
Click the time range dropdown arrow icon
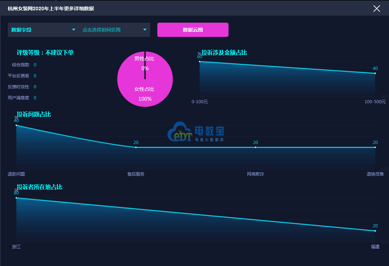(x=145, y=30)
